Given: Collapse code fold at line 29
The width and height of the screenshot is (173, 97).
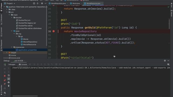Looking at the screenshot, I should [57, 27].
